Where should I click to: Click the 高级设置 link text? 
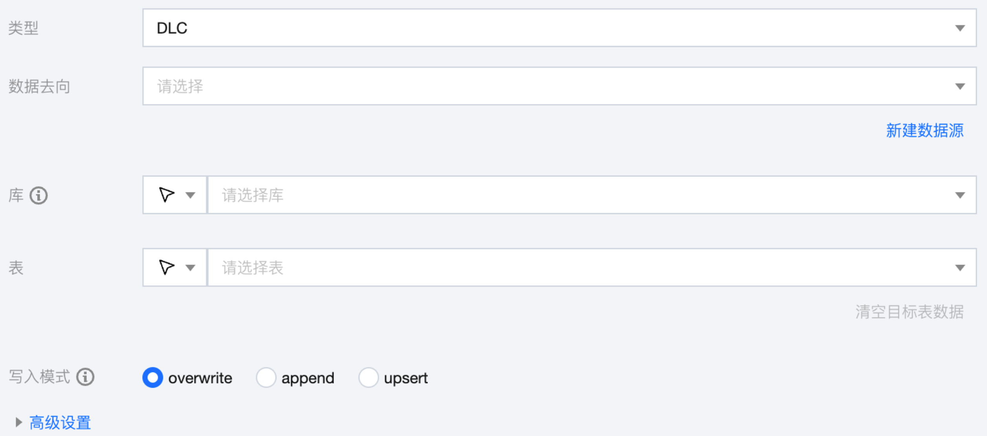pos(60,423)
